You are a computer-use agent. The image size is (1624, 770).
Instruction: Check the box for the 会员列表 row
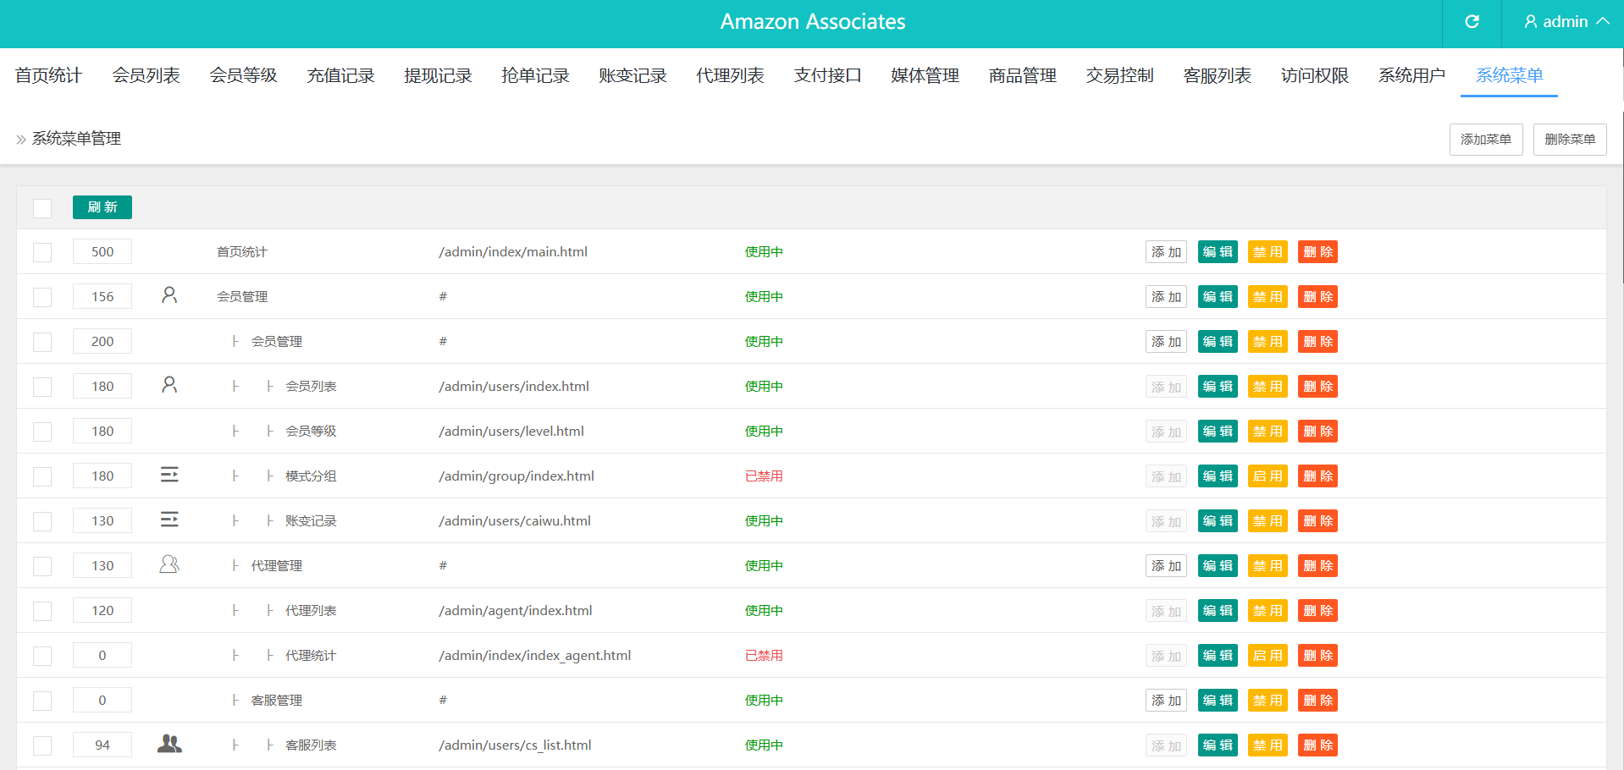pos(42,387)
